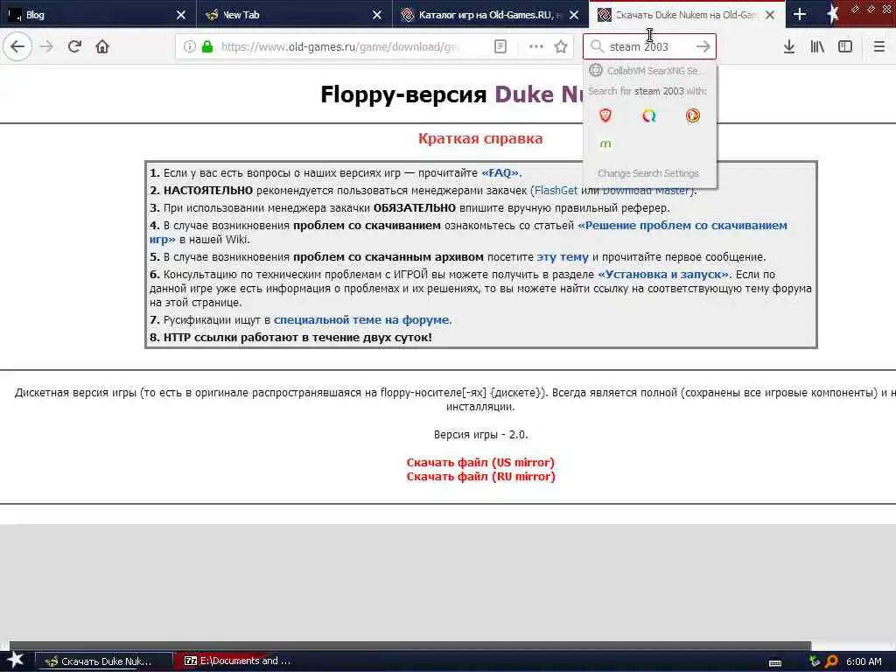896x672 pixels.
Task: Click the green secure padlock icon
Action: click(208, 46)
